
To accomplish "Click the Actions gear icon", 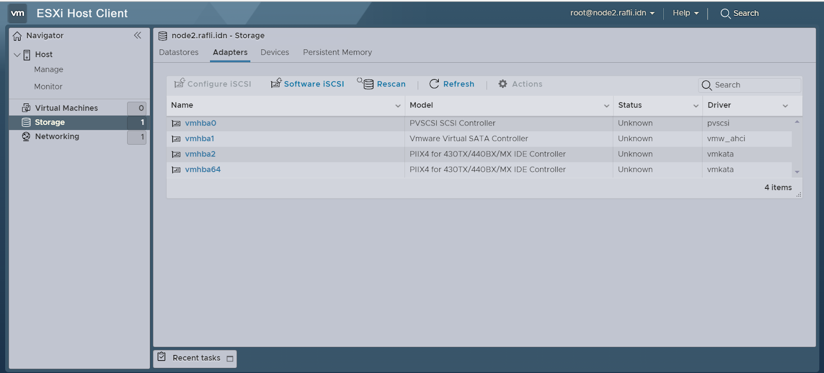I will pyautogui.click(x=503, y=84).
